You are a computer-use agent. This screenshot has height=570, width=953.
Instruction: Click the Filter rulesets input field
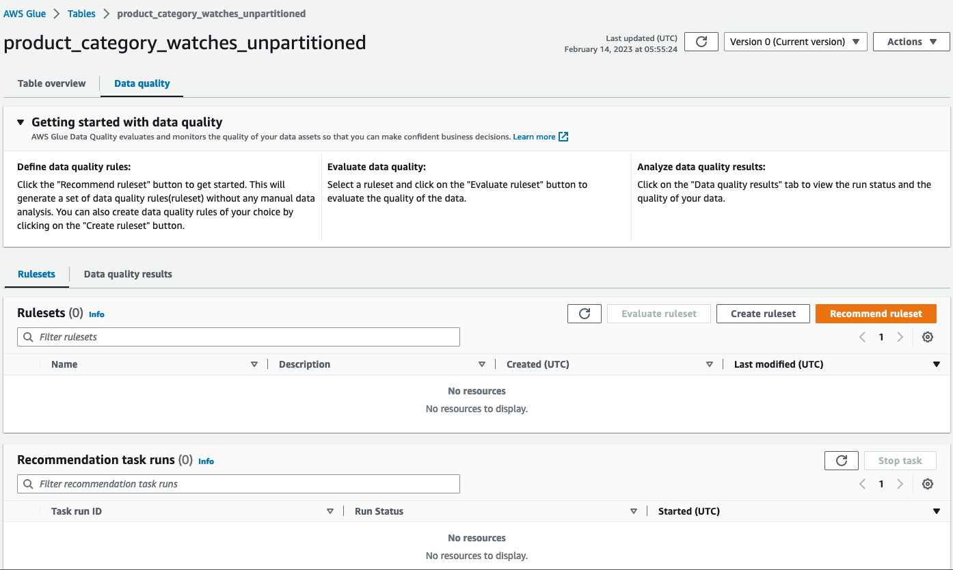point(239,337)
